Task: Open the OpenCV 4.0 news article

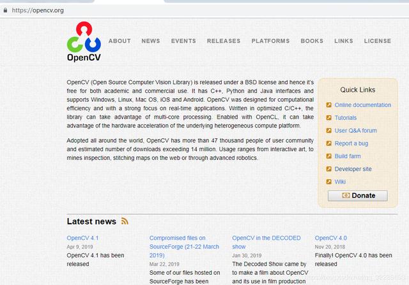Action: point(331,238)
